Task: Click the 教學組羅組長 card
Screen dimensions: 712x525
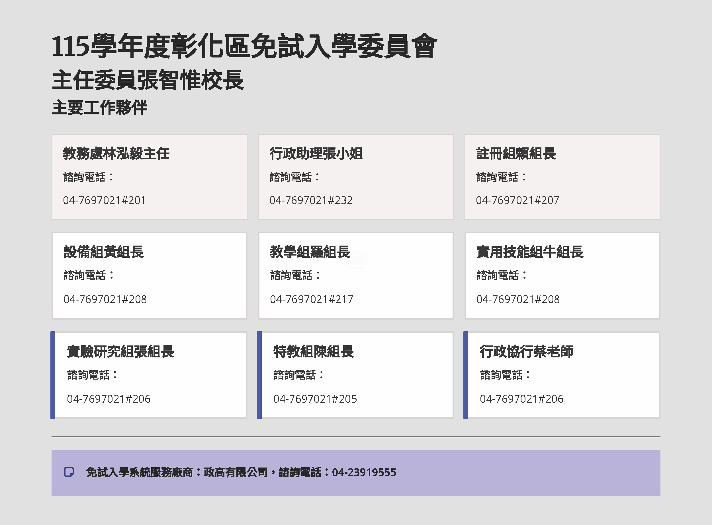Action: click(356, 275)
